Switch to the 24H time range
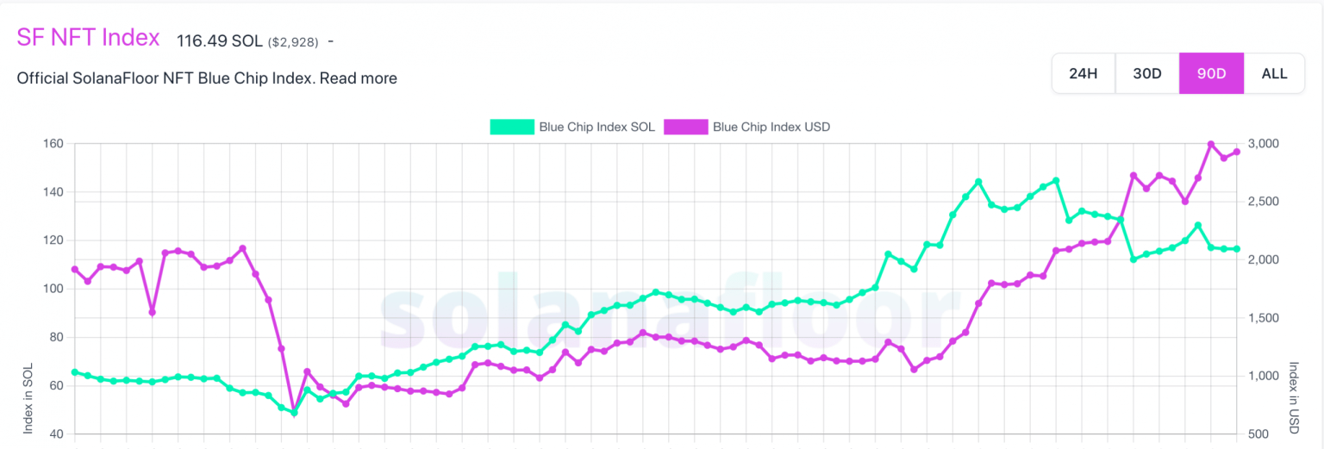Viewport: 1324px width, 449px height. [1083, 73]
